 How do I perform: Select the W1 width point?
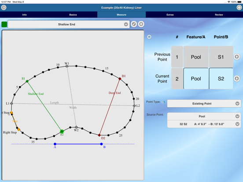67,66
